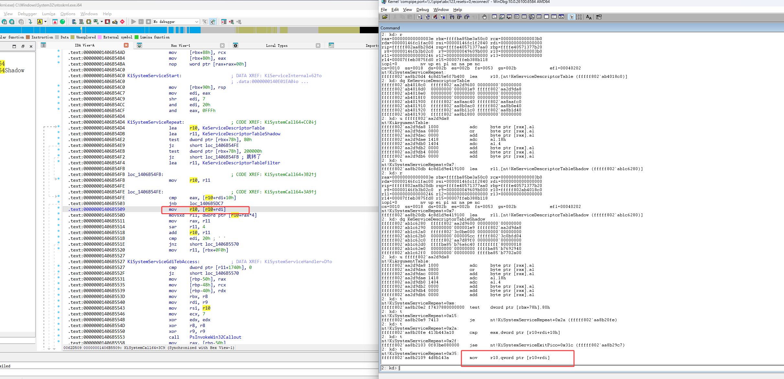
Task: Toggle WinDbg source mode icon
Action: (x=571, y=17)
